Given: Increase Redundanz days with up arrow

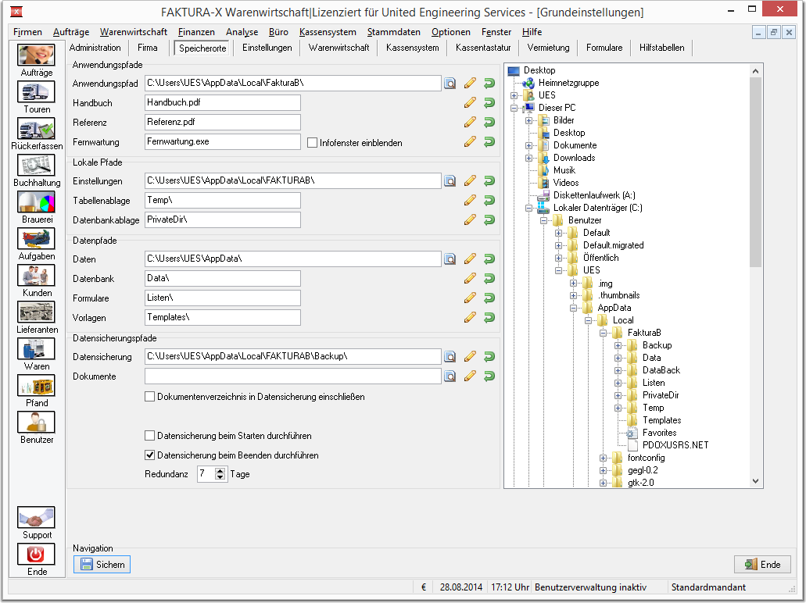Looking at the screenshot, I should (x=220, y=470).
